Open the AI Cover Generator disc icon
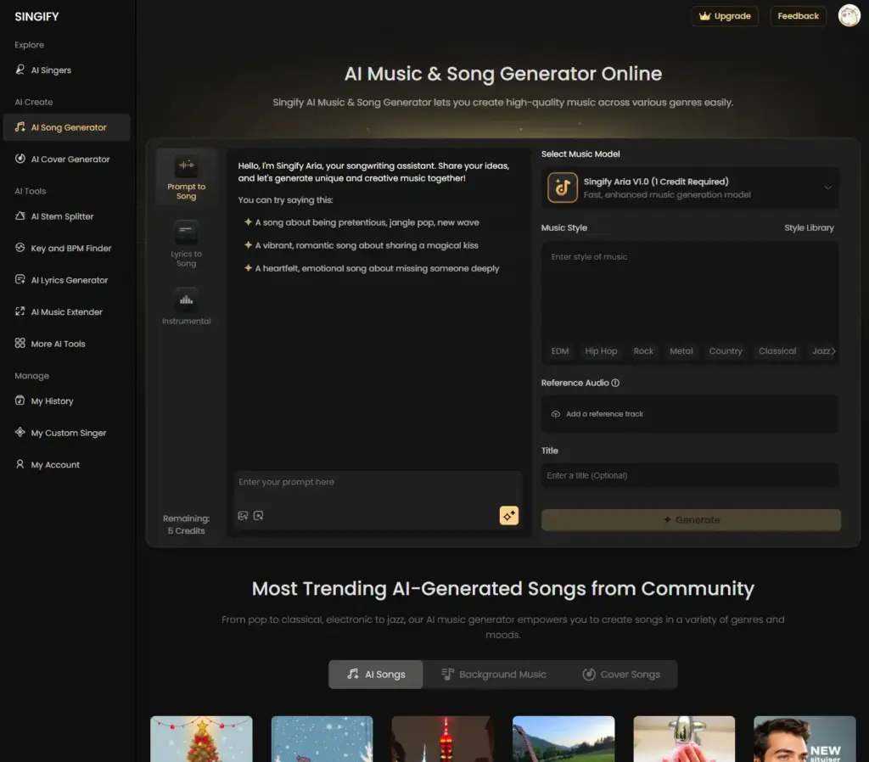869x762 pixels. point(20,159)
